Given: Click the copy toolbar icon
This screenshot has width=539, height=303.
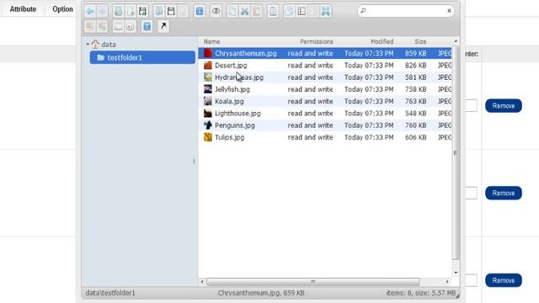Looking at the screenshot, I should 232,11.
